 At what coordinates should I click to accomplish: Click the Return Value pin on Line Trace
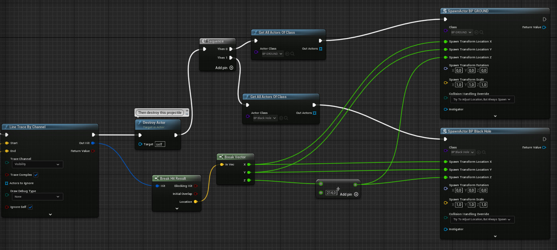[x=93, y=151]
